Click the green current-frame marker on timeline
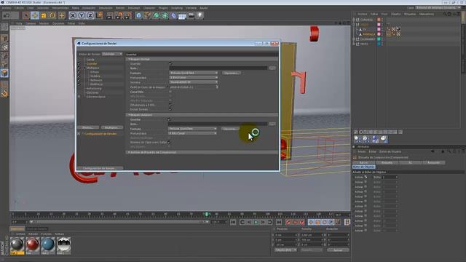 [206, 214]
